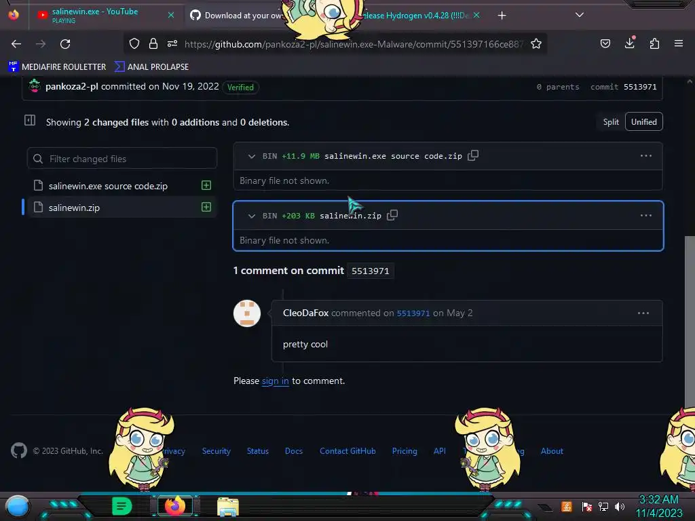Select the Unified diff view
The width and height of the screenshot is (695, 521).
tap(643, 122)
